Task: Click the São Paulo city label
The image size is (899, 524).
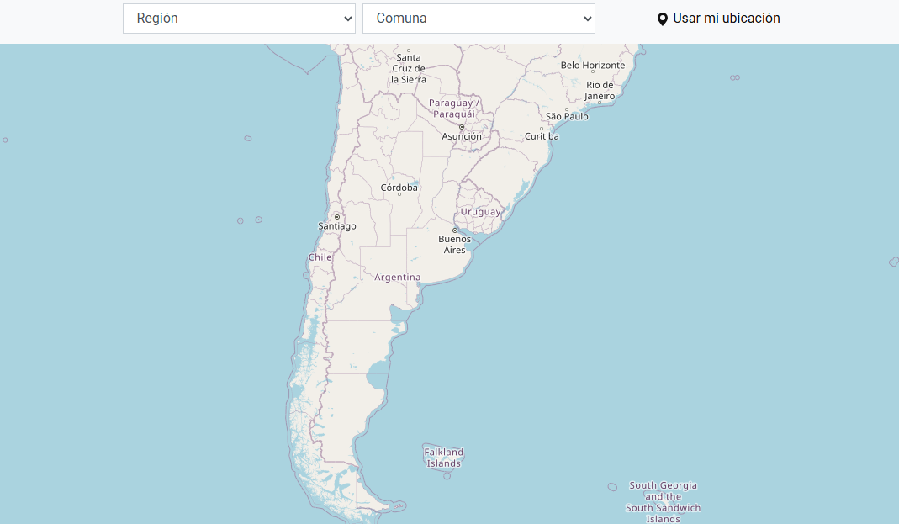Action: 567,116
